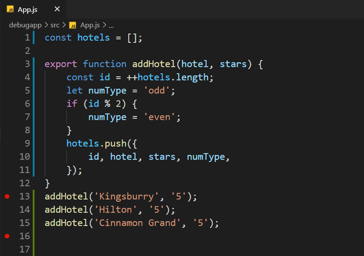Expand chevron after src breadcrumb
This screenshot has width=364, height=256.
64,25
